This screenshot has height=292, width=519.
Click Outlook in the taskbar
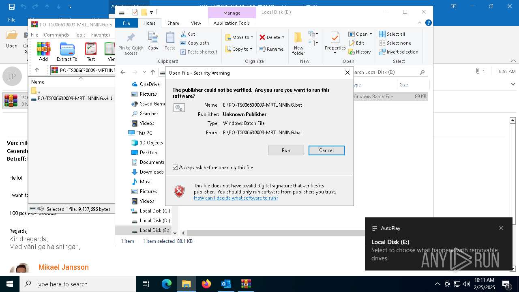click(x=226, y=284)
